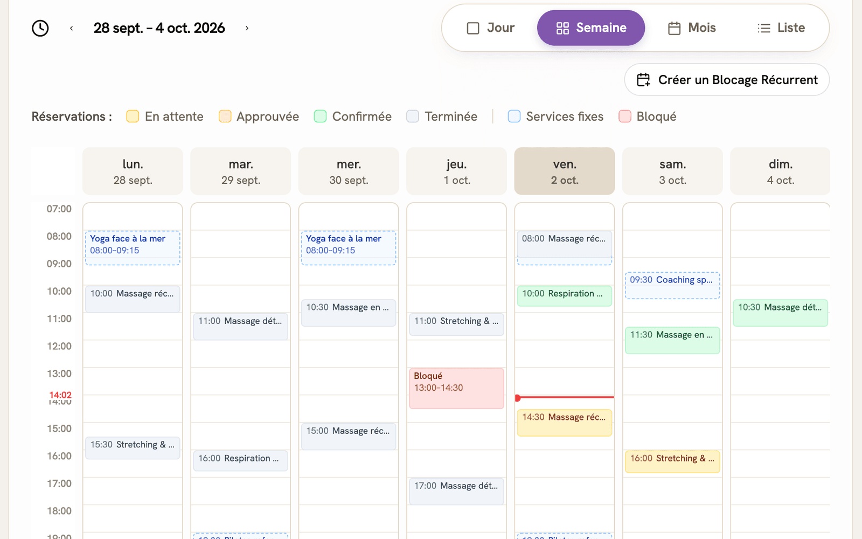The height and width of the screenshot is (539, 862).
Task: Switch to the Jour view
Action: pyautogui.click(x=490, y=28)
